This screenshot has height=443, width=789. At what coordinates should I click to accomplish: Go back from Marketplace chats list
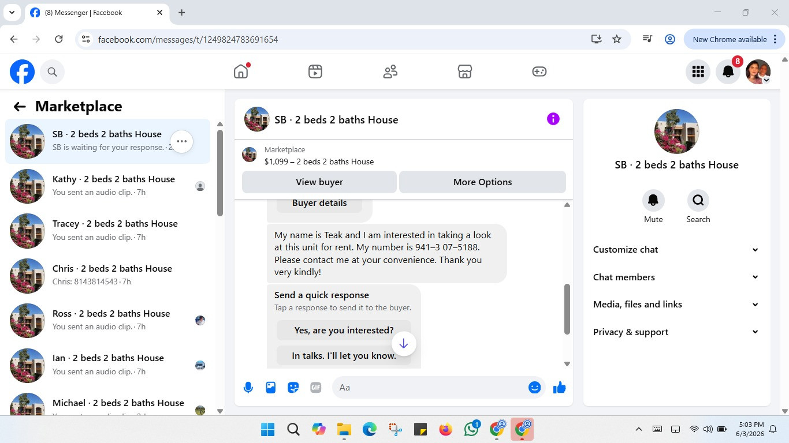coord(20,106)
